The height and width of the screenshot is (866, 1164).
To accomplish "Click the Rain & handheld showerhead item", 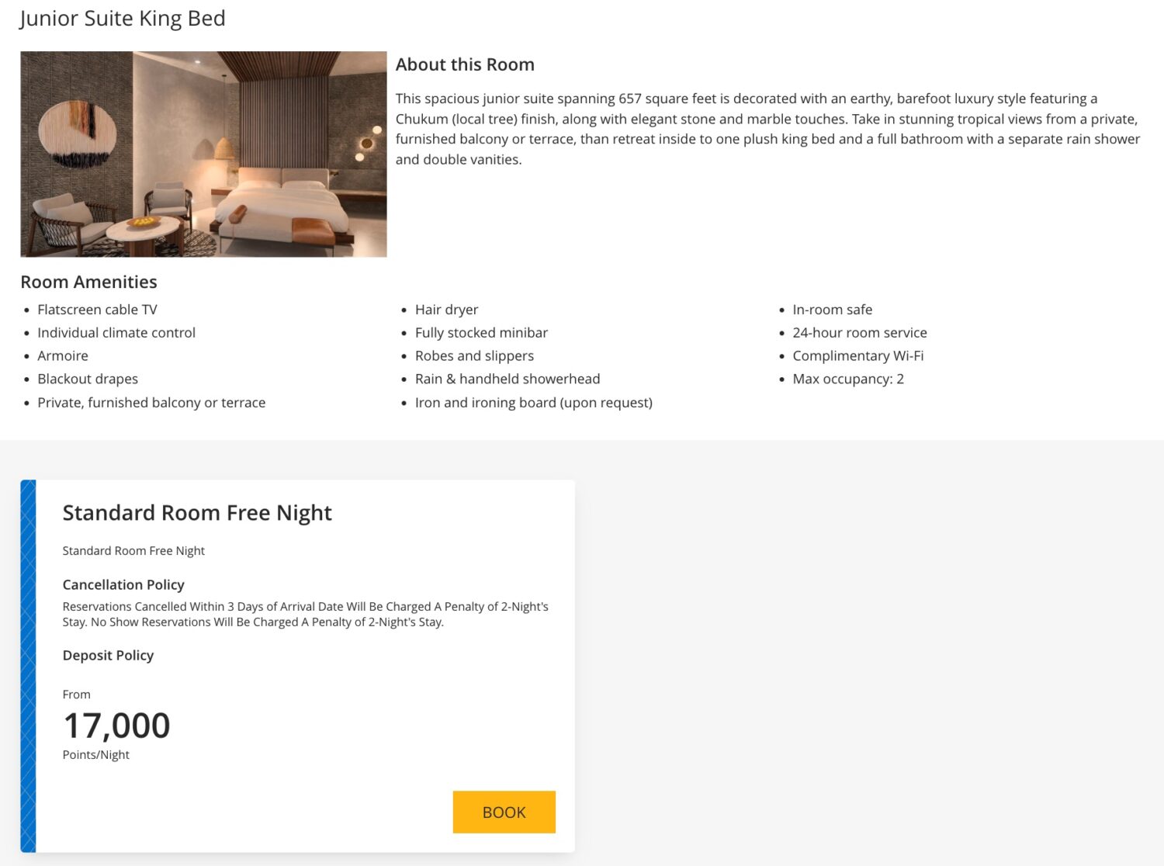I will (x=508, y=379).
